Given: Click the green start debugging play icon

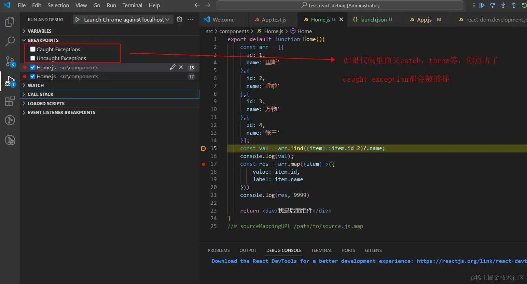Looking at the screenshot, I should point(78,20).
